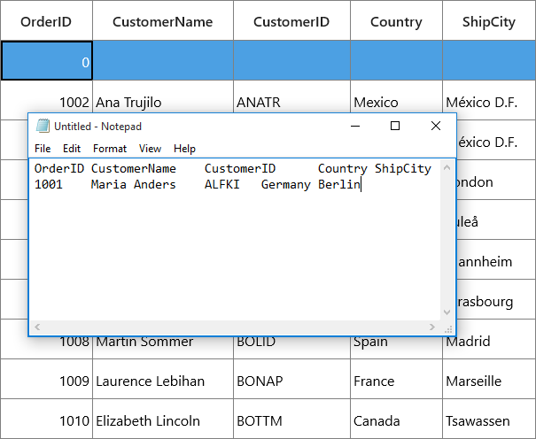Select the highlighted OrderID cell showing 0
This screenshot has width=536, height=439.
coord(46,61)
